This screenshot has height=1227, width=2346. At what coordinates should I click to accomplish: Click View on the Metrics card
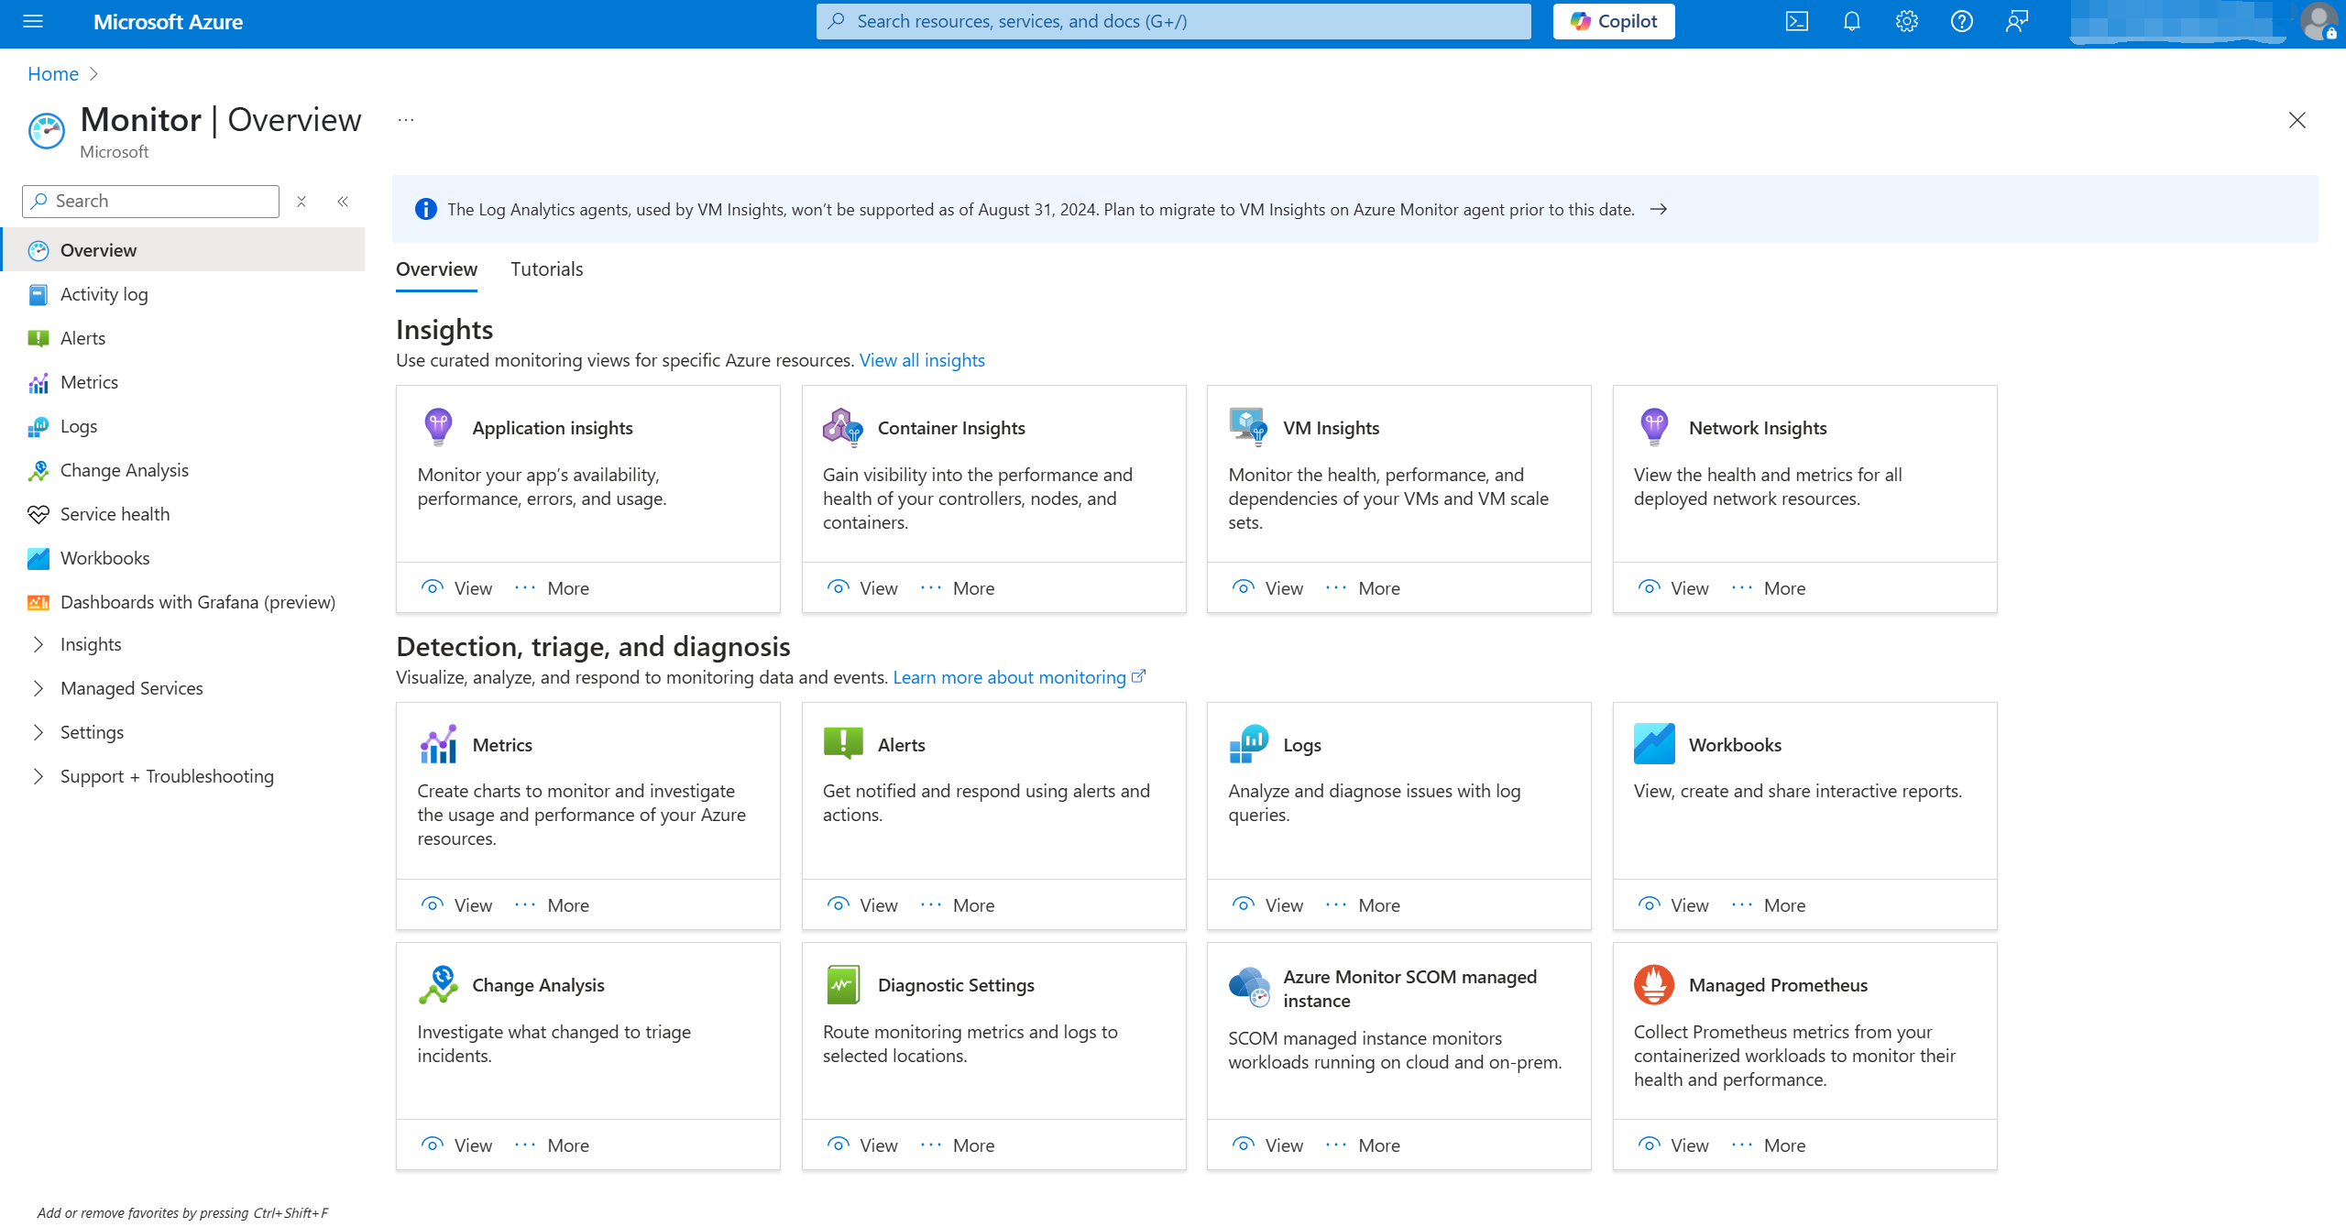456,905
